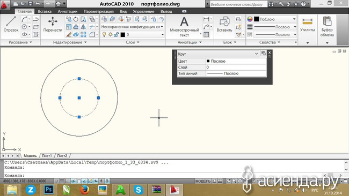Expand the Рисование panel
349x196 pixels.
(x=20, y=42)
